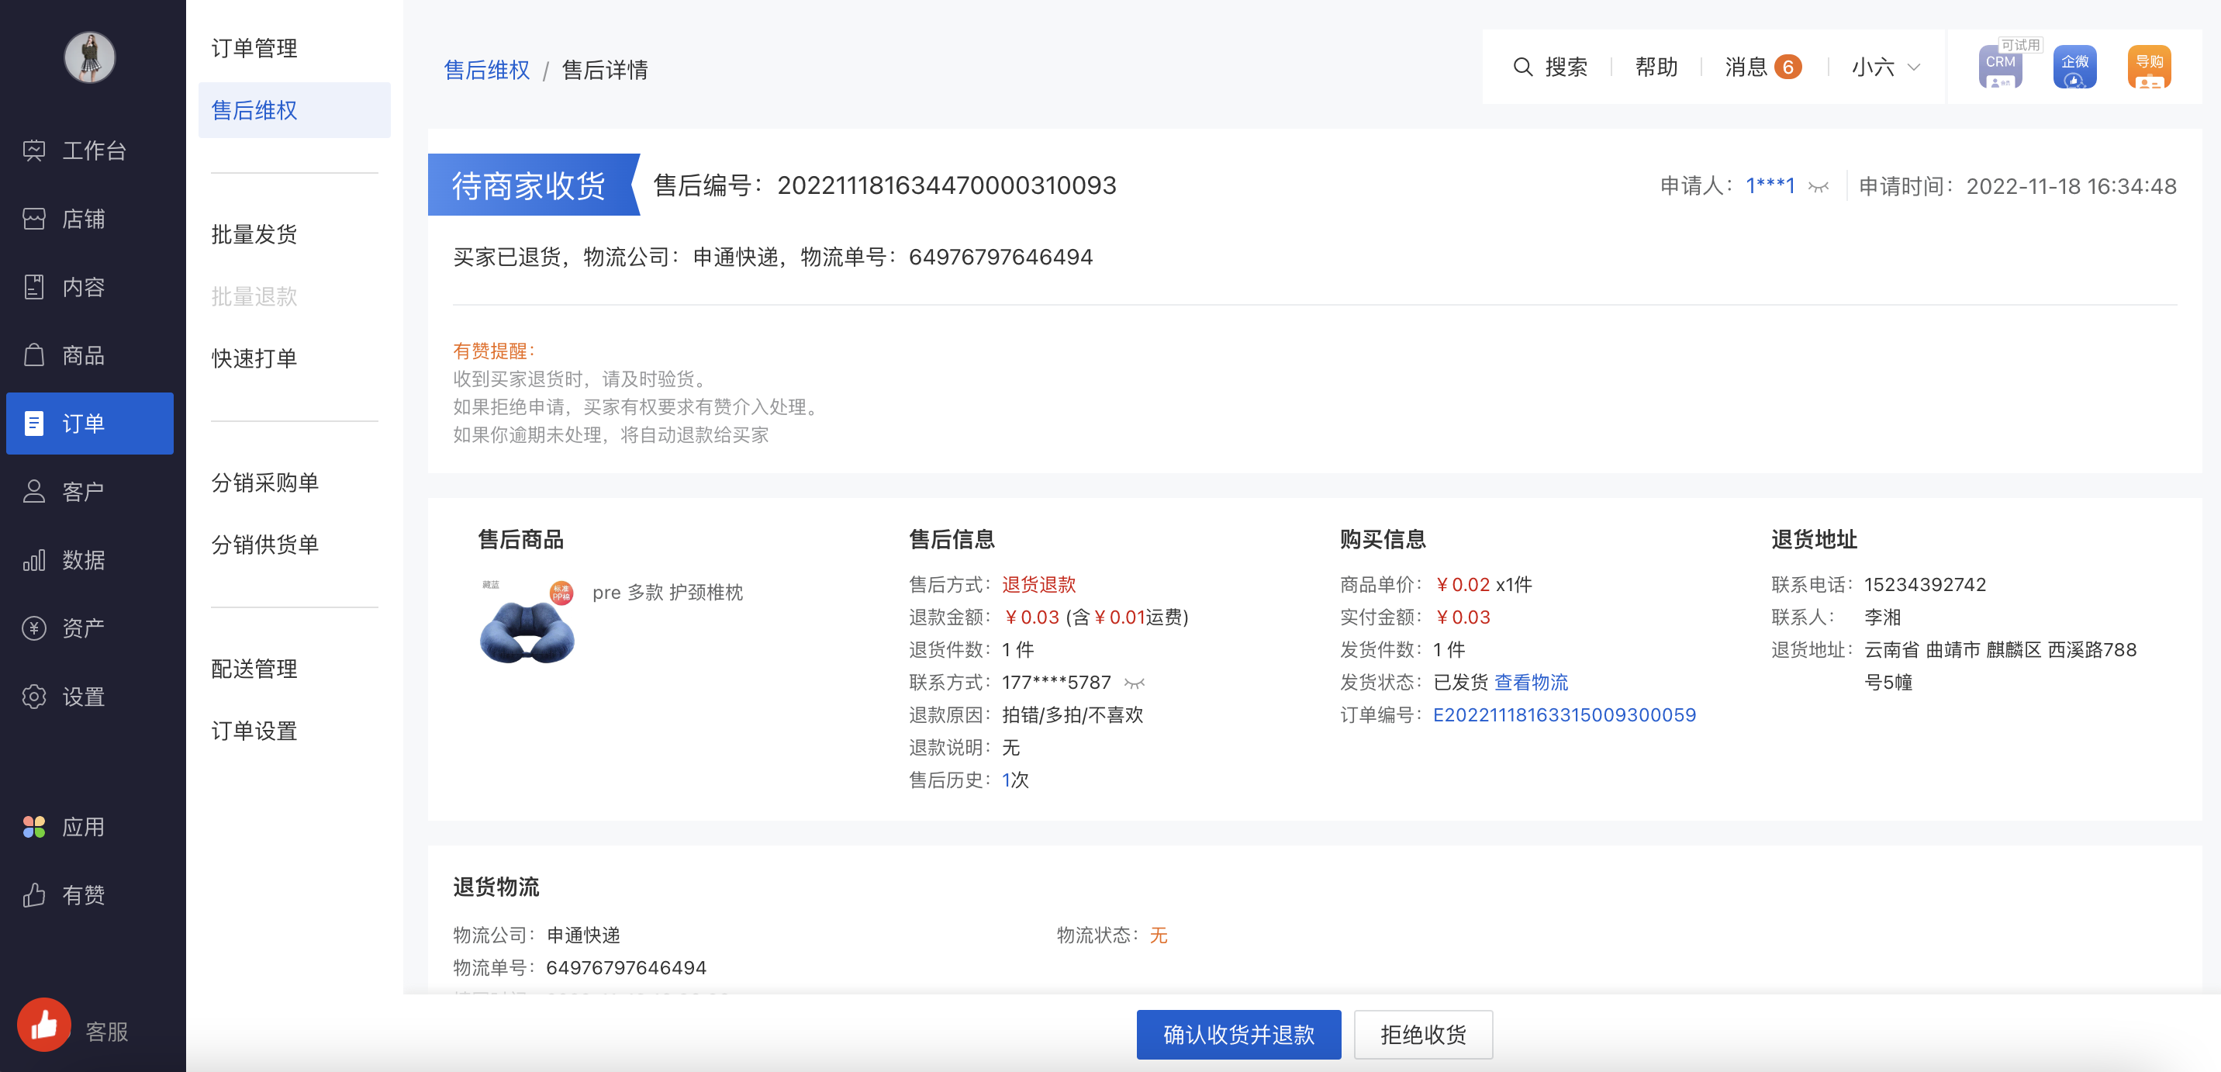Open the 工作台 workbench icon
The image size is (2221, 1072).
[x=33, y=151]
